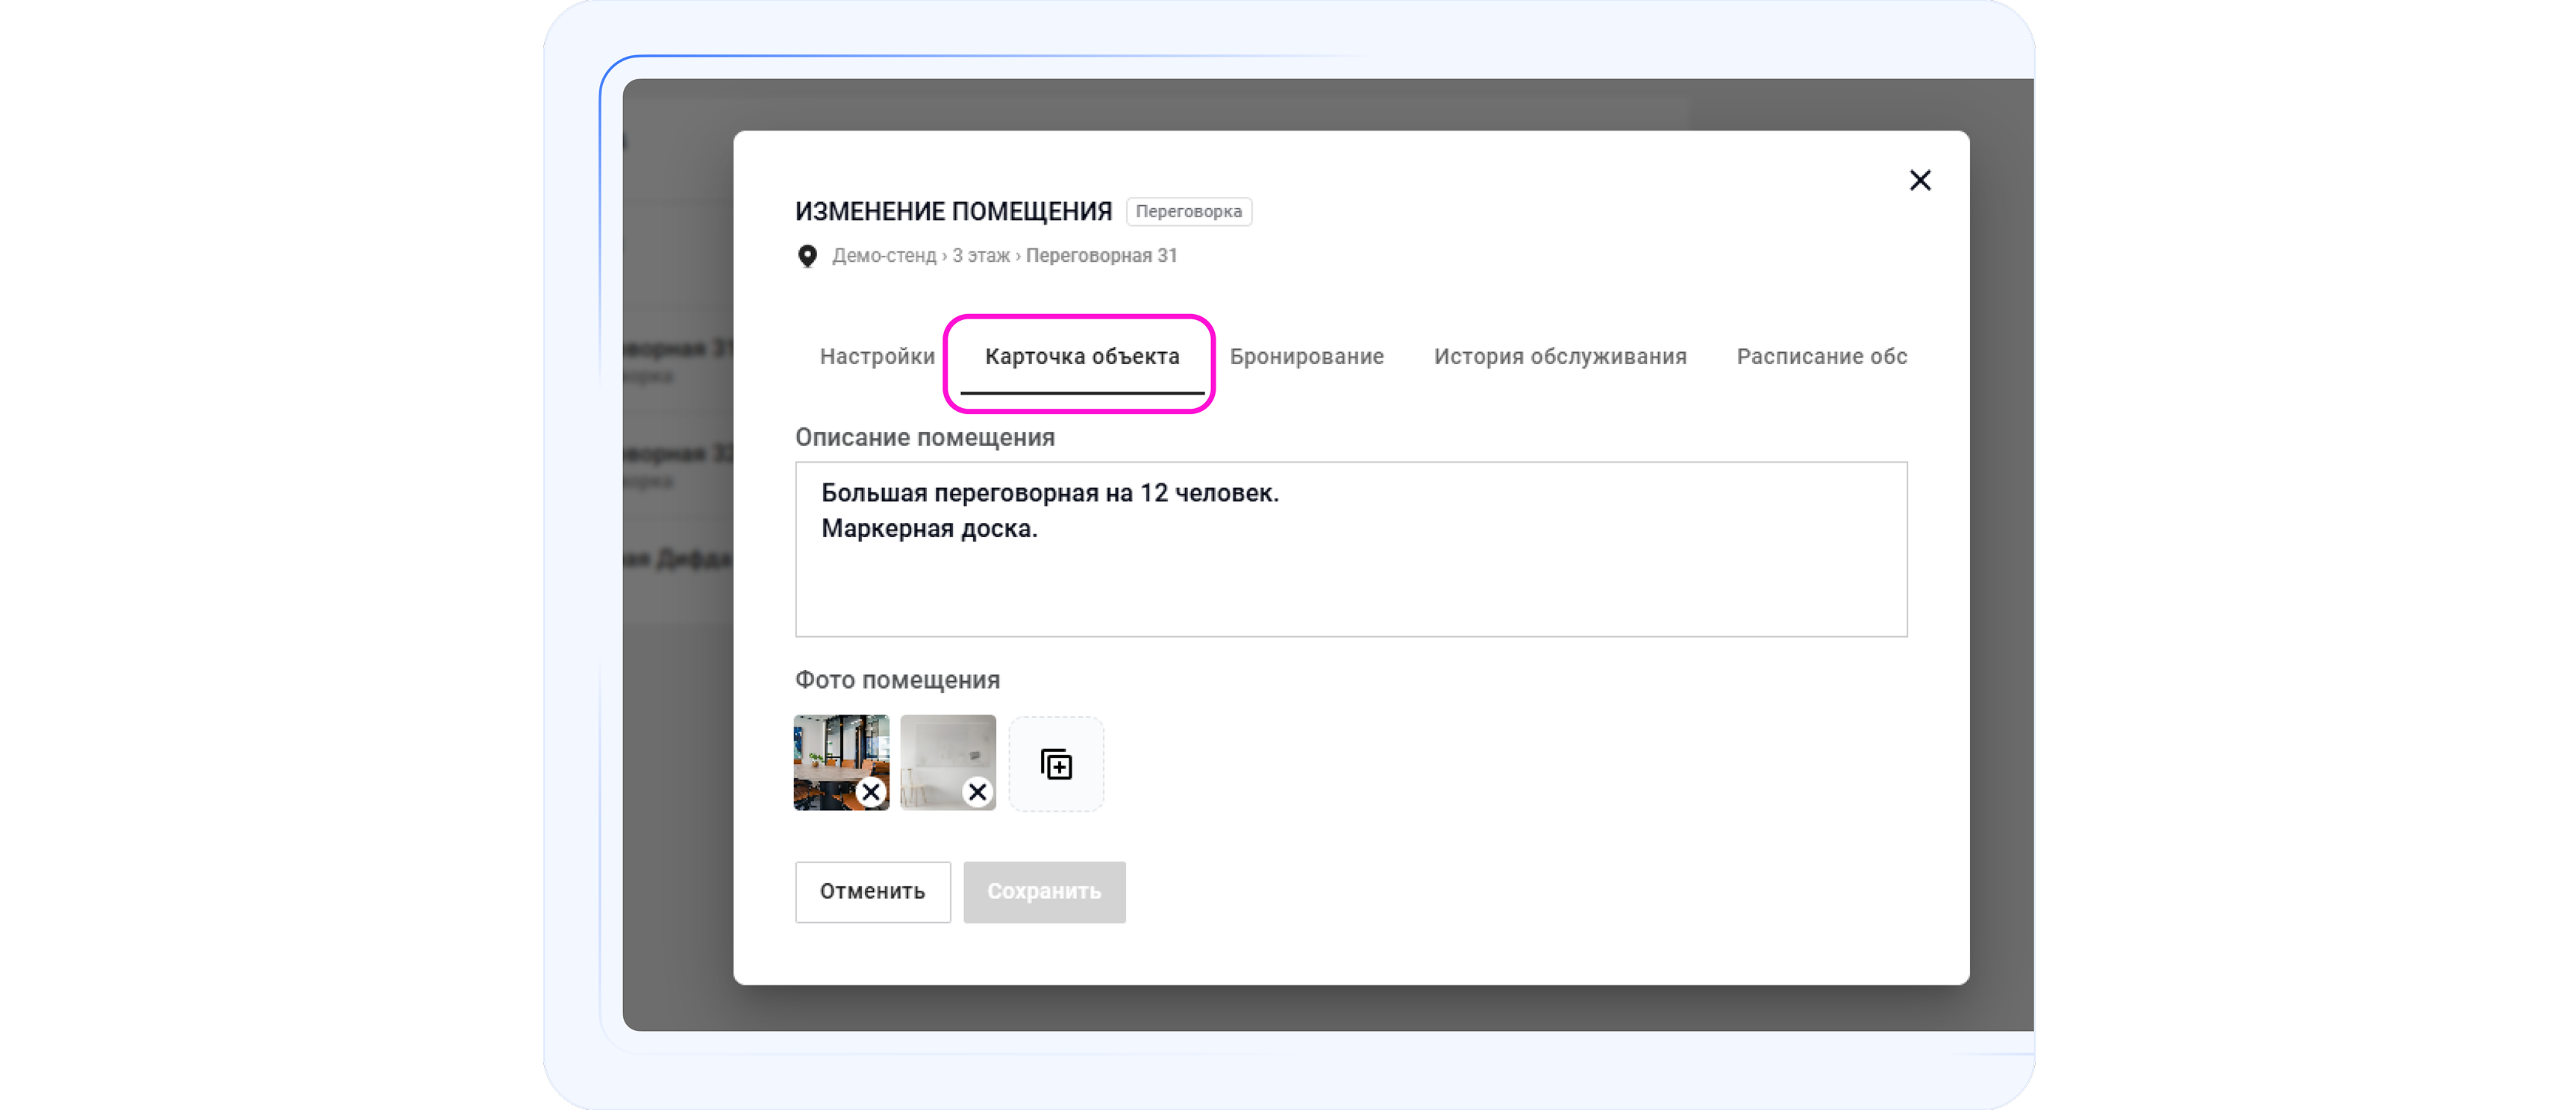The width and height of the screenshot is (2576, 1110).
Task: Click the 3 этаж breadcrumb
Action: coord(980,256)
